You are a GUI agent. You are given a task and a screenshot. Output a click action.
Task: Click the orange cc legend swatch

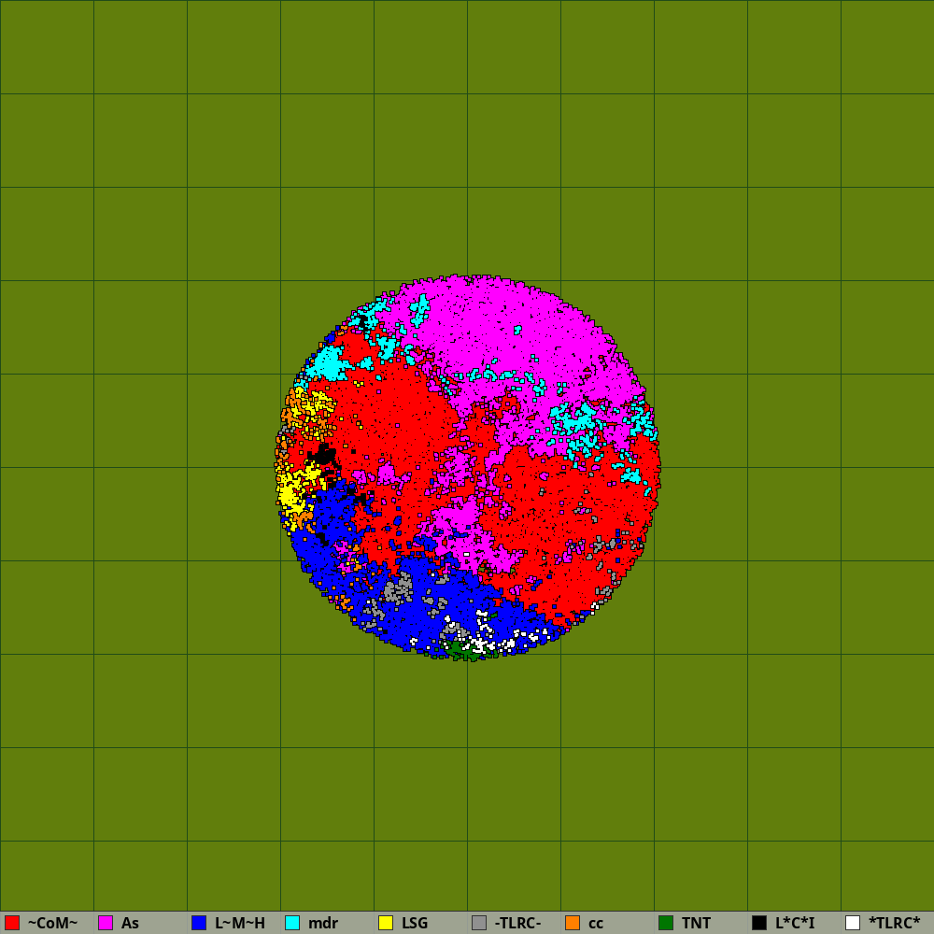[x=573, y=923]
